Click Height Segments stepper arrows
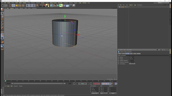This screenshot has width=172, height=96. (134, 61)
